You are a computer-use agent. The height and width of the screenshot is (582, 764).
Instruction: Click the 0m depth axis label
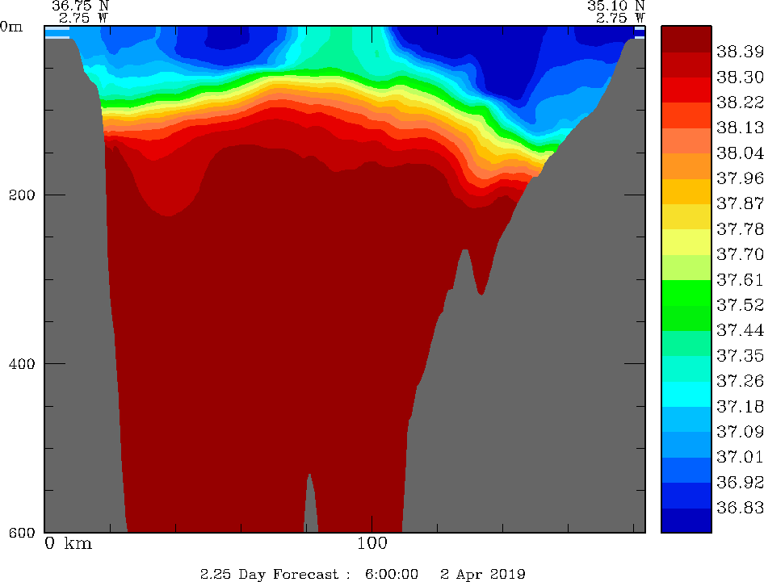click(11, 27)
